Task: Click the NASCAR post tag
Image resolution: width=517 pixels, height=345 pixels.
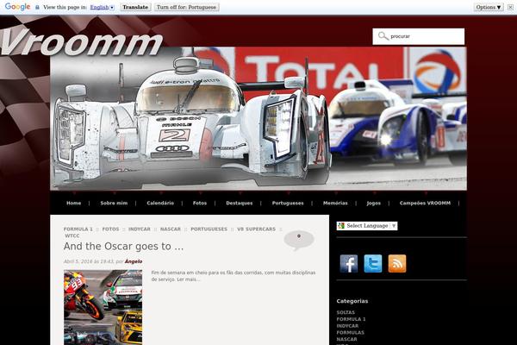Action: pos(171,229)
